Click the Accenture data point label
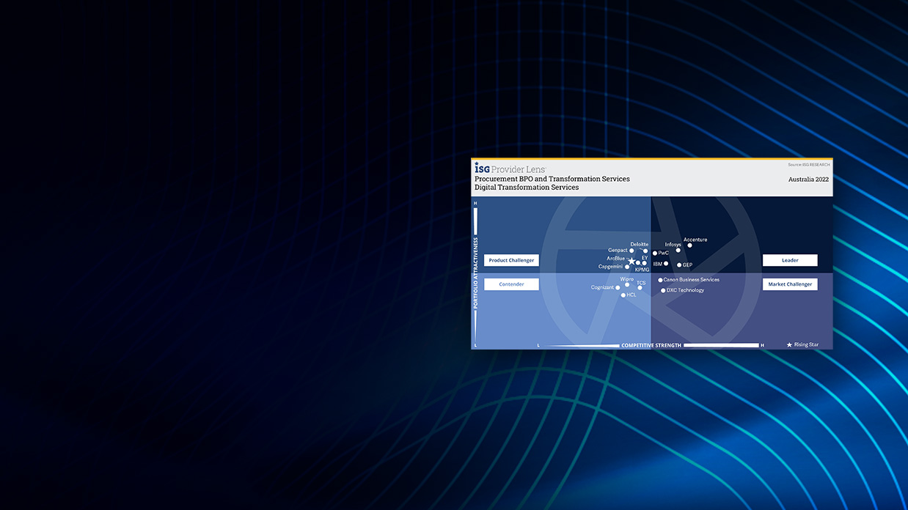The image size is (908, 510). 695,240
